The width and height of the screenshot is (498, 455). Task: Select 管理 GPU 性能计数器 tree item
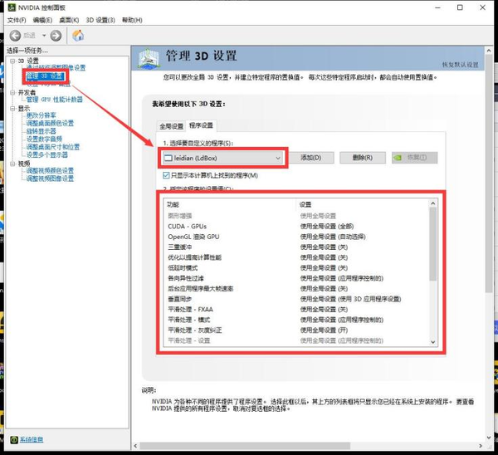[x=54, y=100]
